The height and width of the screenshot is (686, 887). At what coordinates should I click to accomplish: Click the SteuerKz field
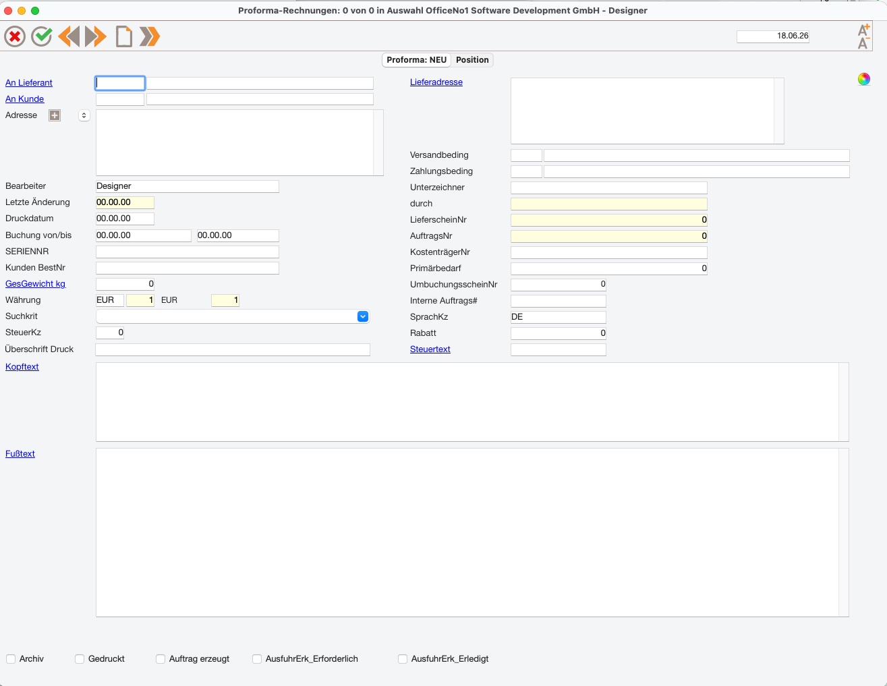coord(110,333)
